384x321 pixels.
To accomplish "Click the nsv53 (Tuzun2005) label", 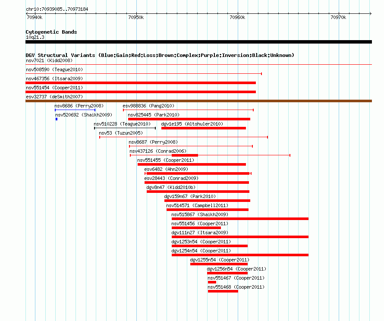I will 121,133.
